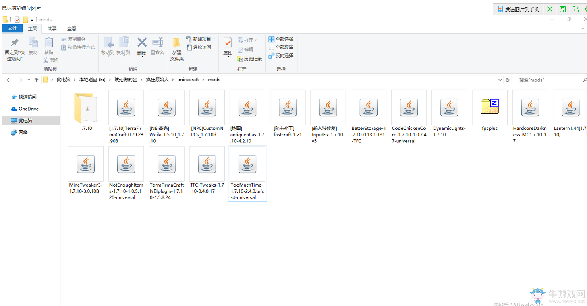587x306 pixels.
Task: Switch to the 共享 ribbon tab
Action: click(x=52, y=29)
